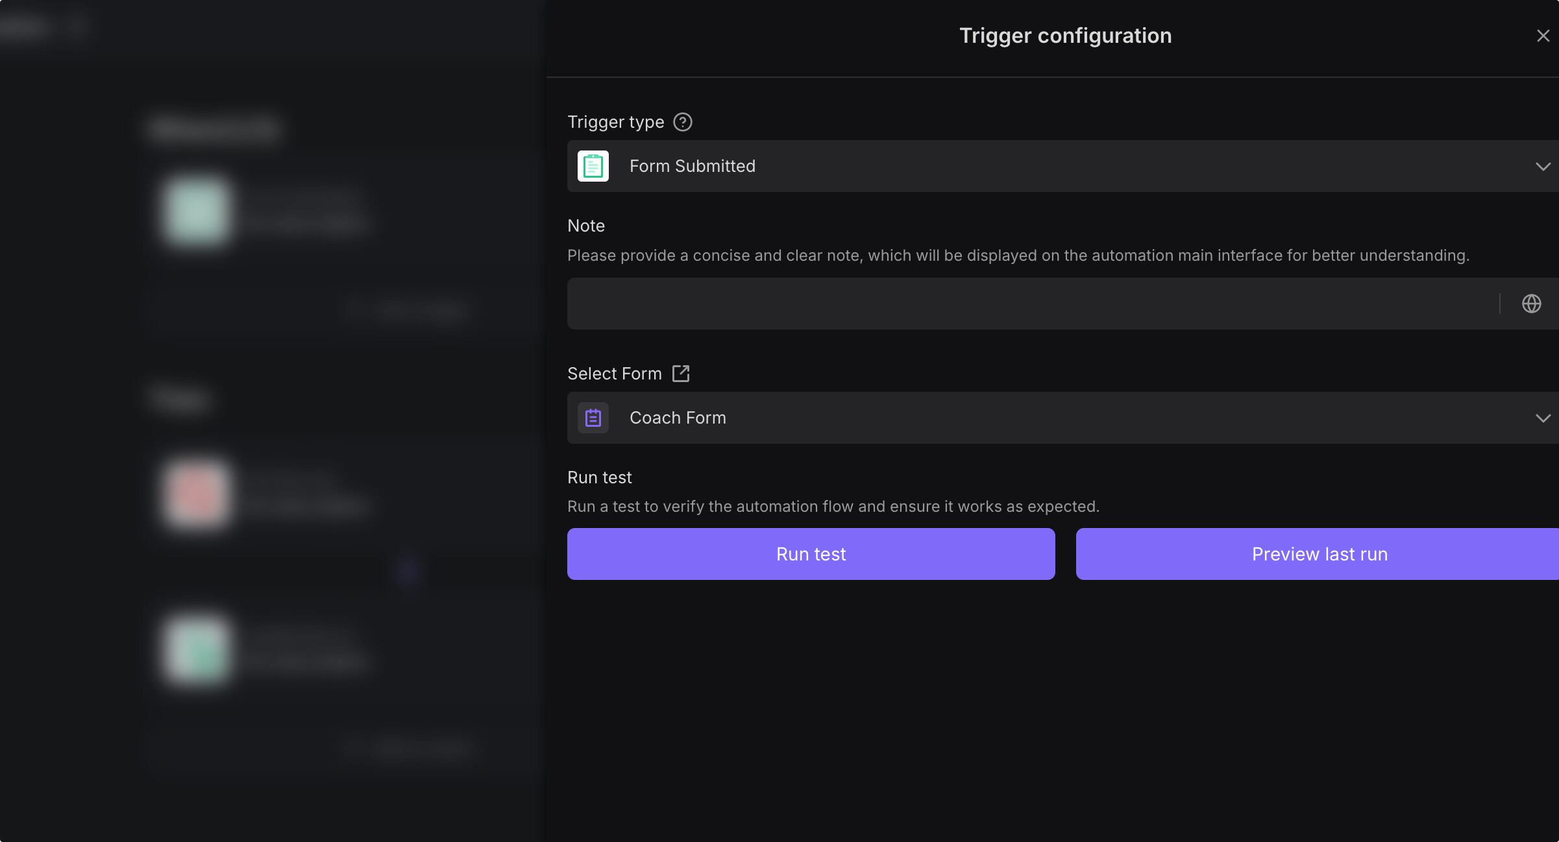Image resolution: width=1559 pixels, height=842 pixels.
Task: Click the help icon beside Trigger type
Action: (682, 122)
